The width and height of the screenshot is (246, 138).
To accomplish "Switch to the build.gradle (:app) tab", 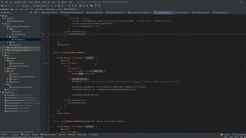I will pyautogui.click(x=95, y=13).
